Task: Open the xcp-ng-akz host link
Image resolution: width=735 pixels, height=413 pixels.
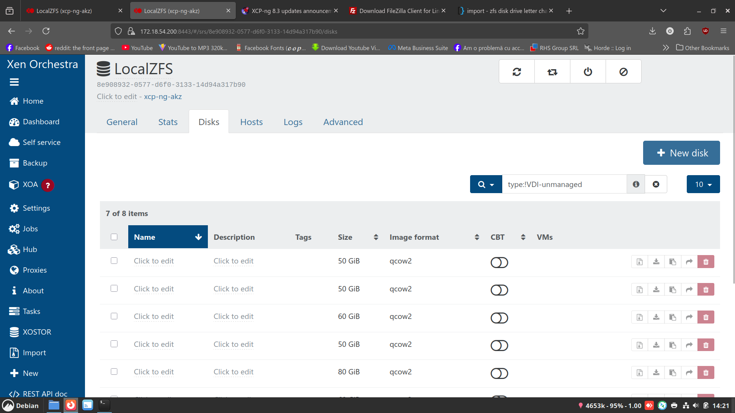Action: (x=163, y=97)
